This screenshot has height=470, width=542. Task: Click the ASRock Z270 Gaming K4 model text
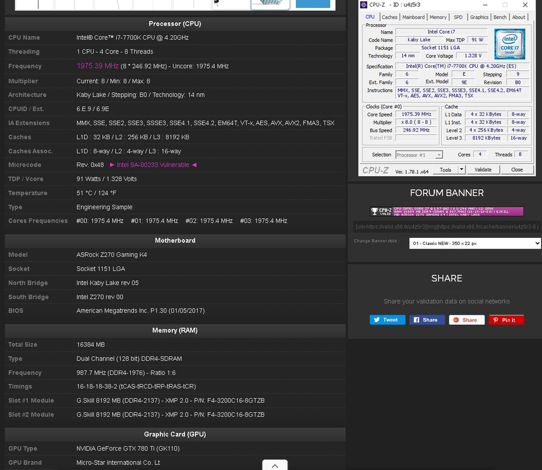pyautogui.click(x=112, y=254)
